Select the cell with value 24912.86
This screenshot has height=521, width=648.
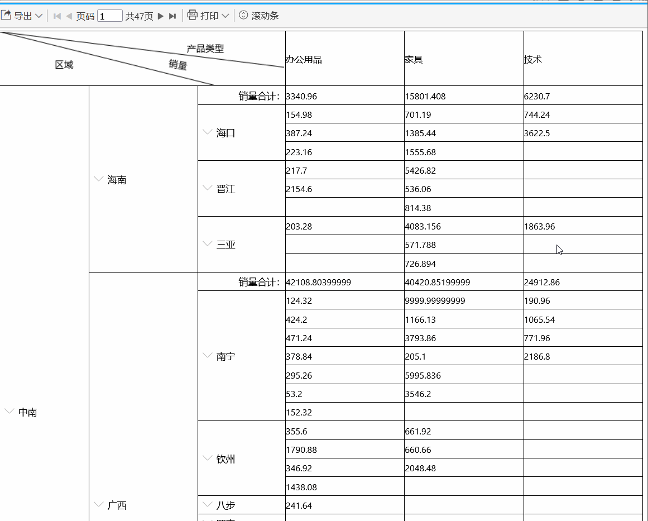[583, 282]
